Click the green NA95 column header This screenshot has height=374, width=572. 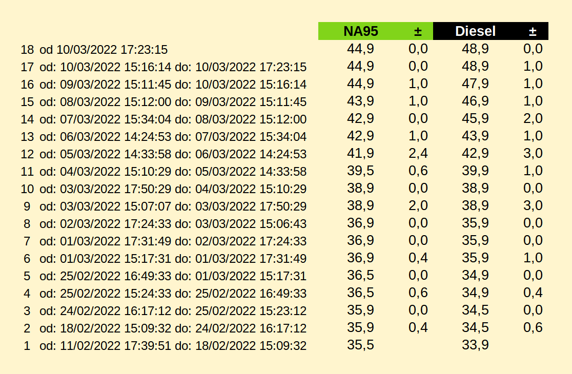tap(360, 31)
